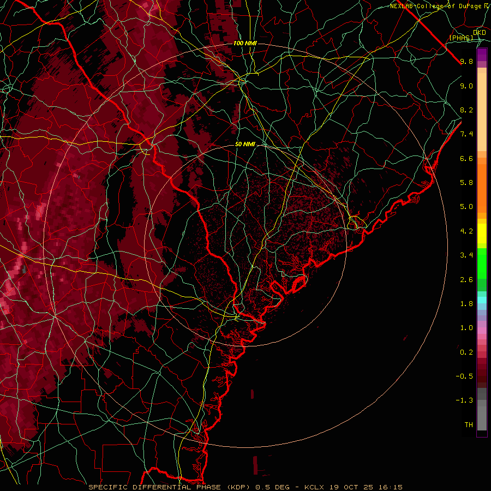The width and height of the screenshot is (491, 491).
Task: Click the 4.2 scale value label
Action: [466, 231]
